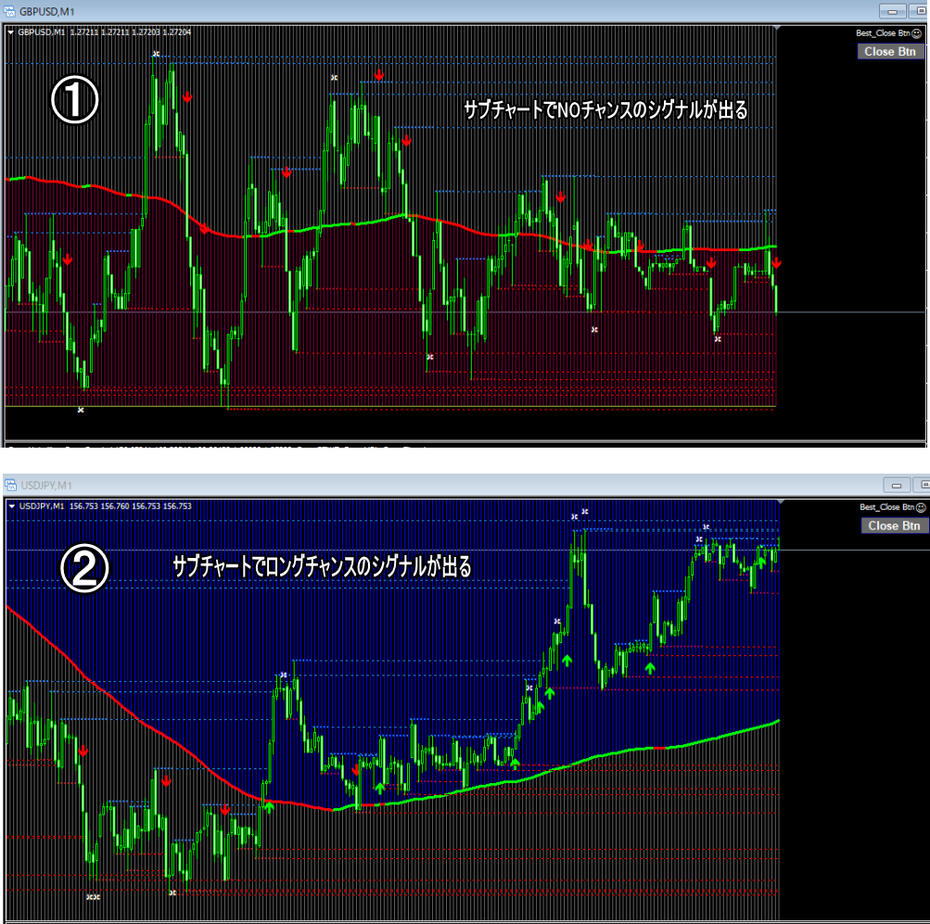930x924 pixels.
Task: Select the circled number 1 label
Action: coord(74,100)
